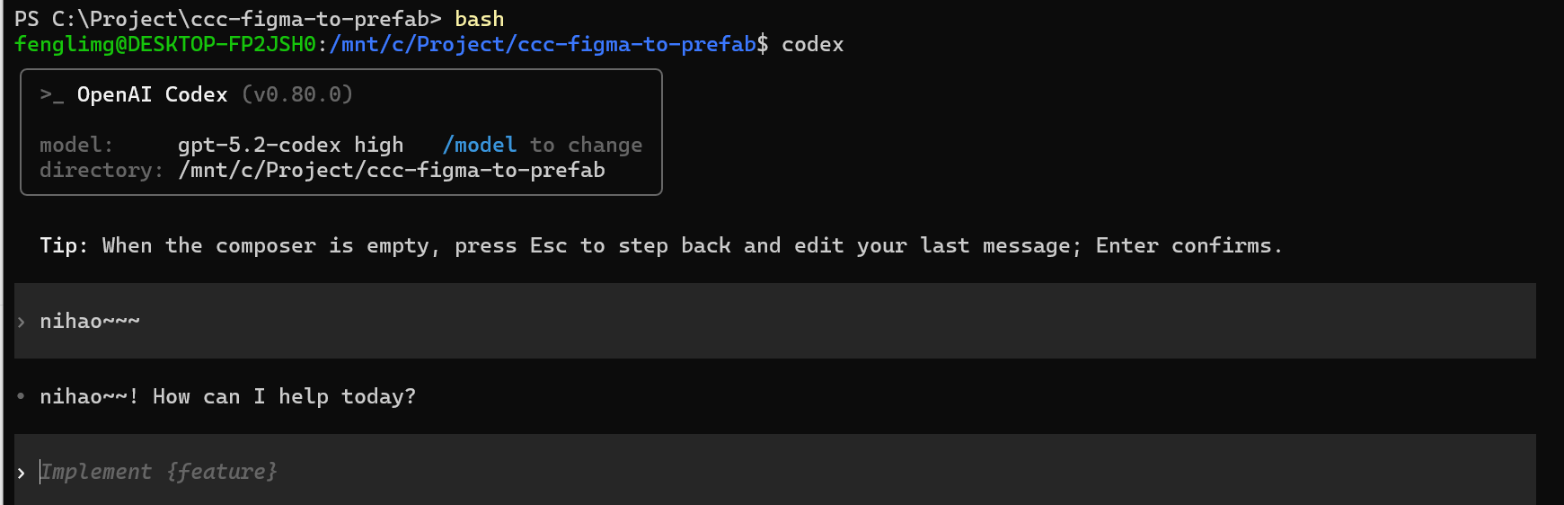Click the Tip message about Esc
This screenshot has width=1564, height=505.
660,245
